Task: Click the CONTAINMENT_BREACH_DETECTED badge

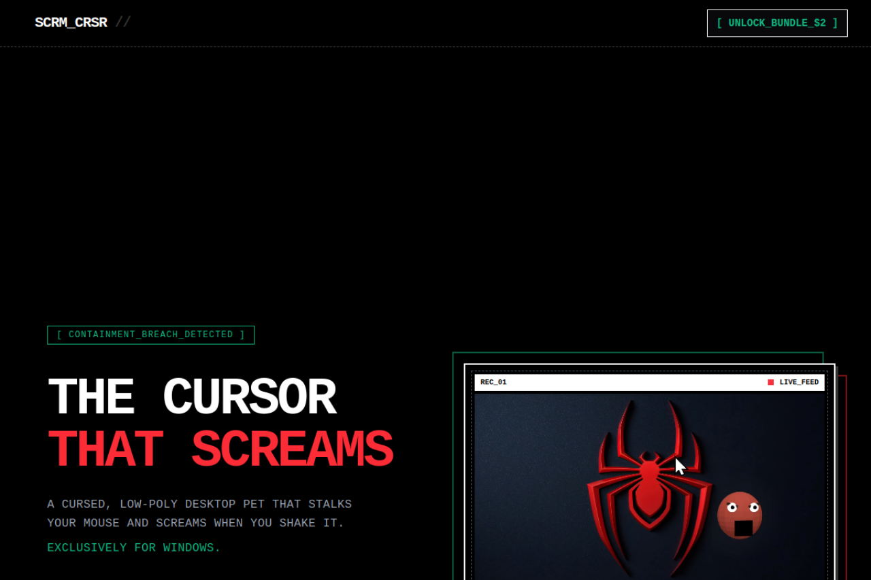Action: [x=150, y=335]
